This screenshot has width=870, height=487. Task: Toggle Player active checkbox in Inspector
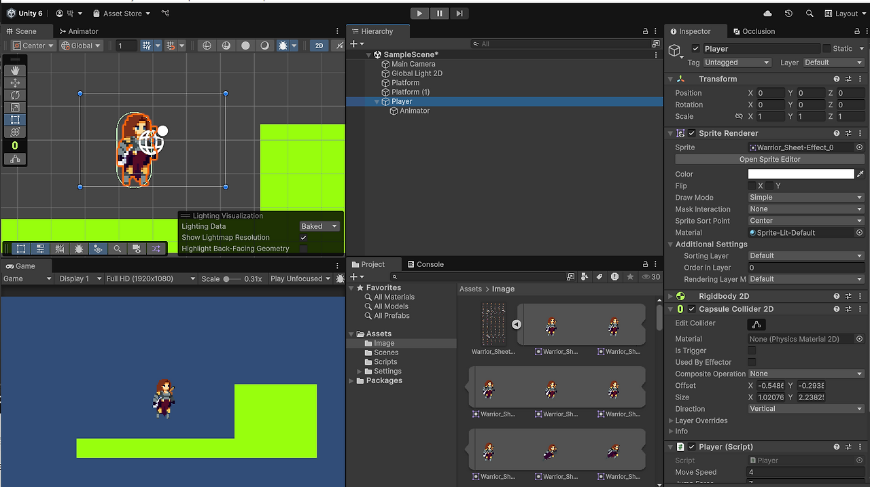pos(695,49)
